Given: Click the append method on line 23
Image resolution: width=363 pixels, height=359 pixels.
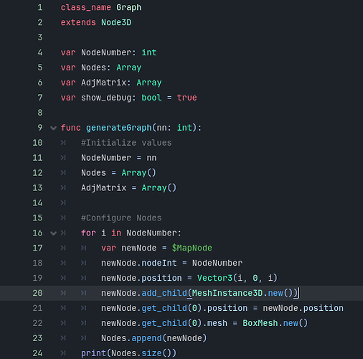Looking at the screenshot, I should point(146,338).
